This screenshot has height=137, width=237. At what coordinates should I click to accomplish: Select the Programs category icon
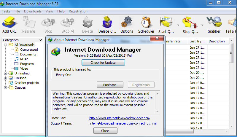click(16, 64)
